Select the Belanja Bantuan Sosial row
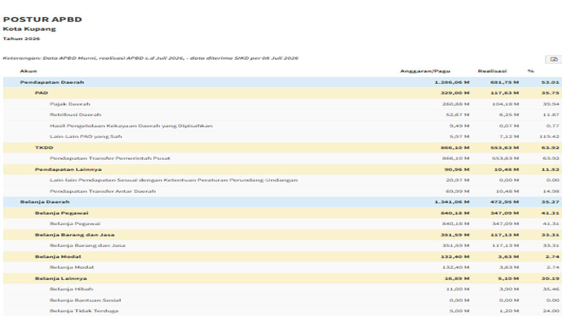This screenshot has width=562, height=327. (x=282, y=300)
